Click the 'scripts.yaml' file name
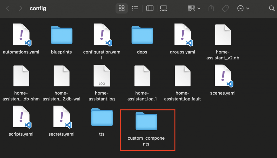Image resolution: width=277 pixels, height=158 pixels. coord(21,134)
